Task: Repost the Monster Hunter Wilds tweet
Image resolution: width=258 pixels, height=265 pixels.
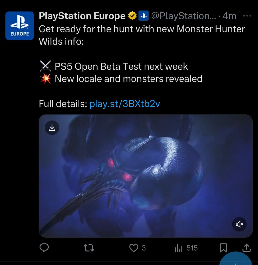Action: 89,248
